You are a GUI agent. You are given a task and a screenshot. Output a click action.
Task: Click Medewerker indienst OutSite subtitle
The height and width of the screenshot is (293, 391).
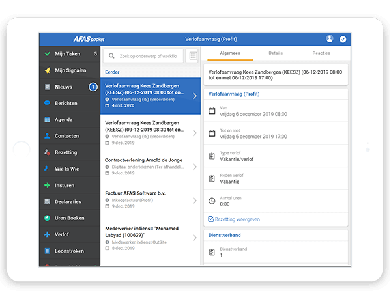tap(139, 242)
